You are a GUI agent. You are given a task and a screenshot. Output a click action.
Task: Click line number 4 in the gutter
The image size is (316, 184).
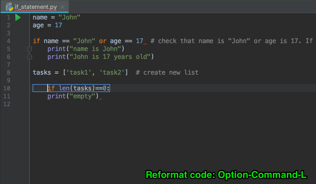(8, 41)
